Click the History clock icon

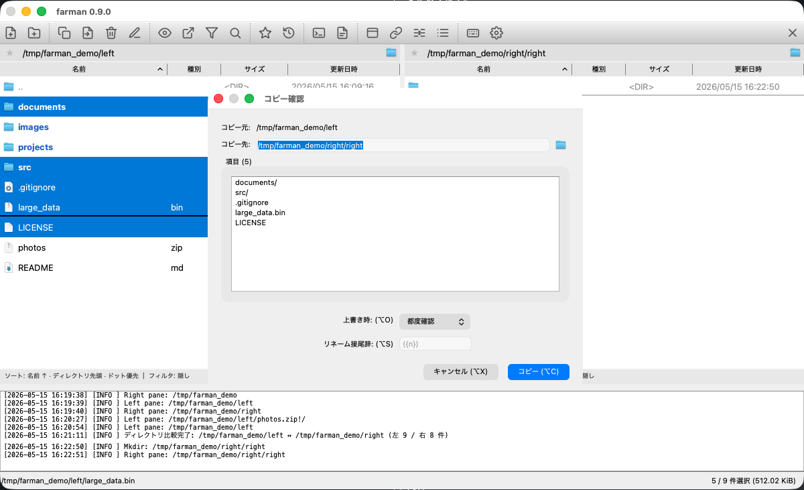tap(289, 32)
